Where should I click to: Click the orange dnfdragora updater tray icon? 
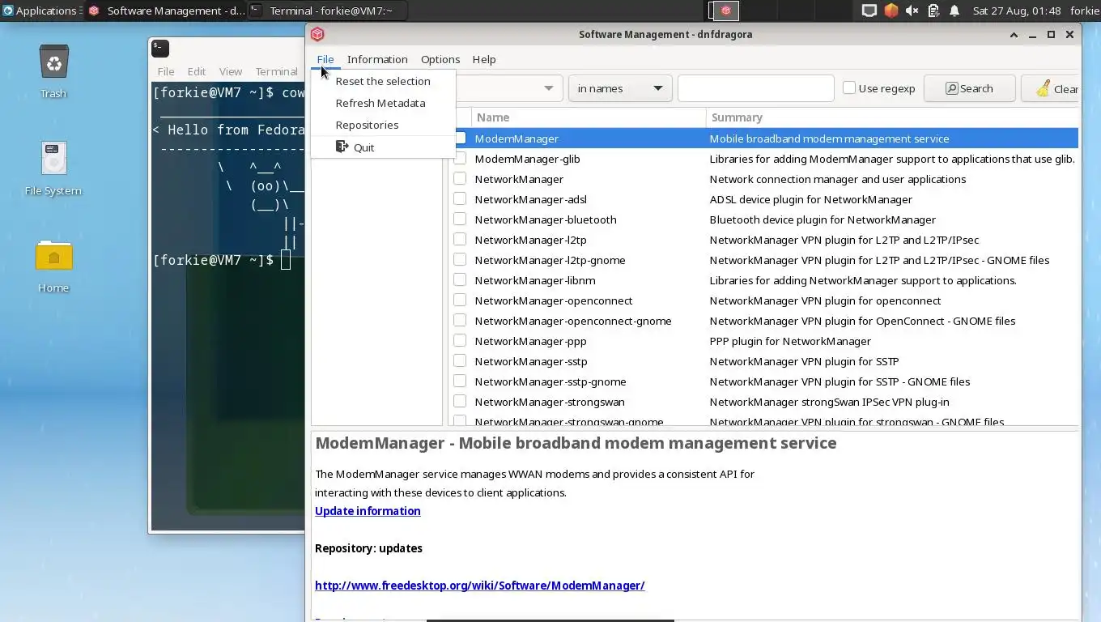click(x=891, y=11)
